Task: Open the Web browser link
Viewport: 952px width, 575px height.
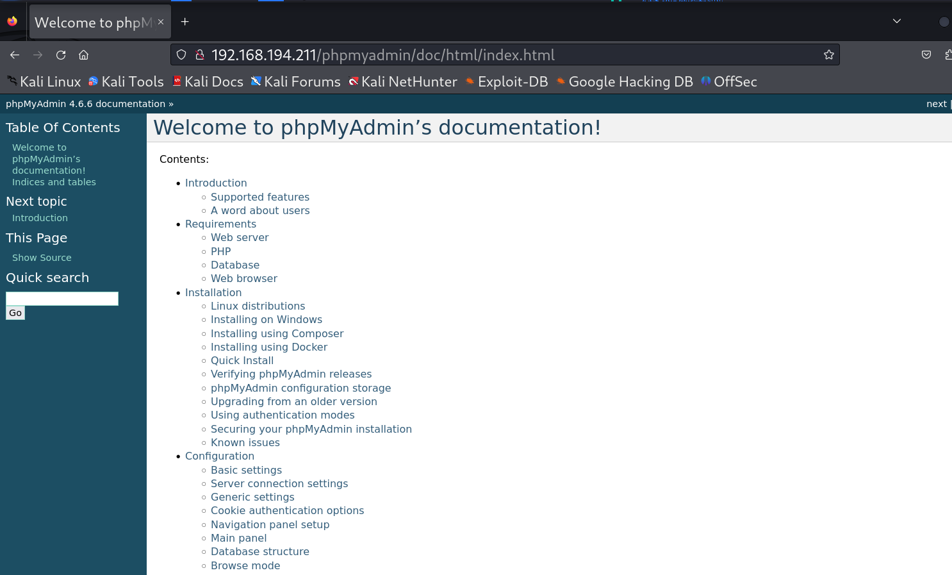Action: pos(244,279)
